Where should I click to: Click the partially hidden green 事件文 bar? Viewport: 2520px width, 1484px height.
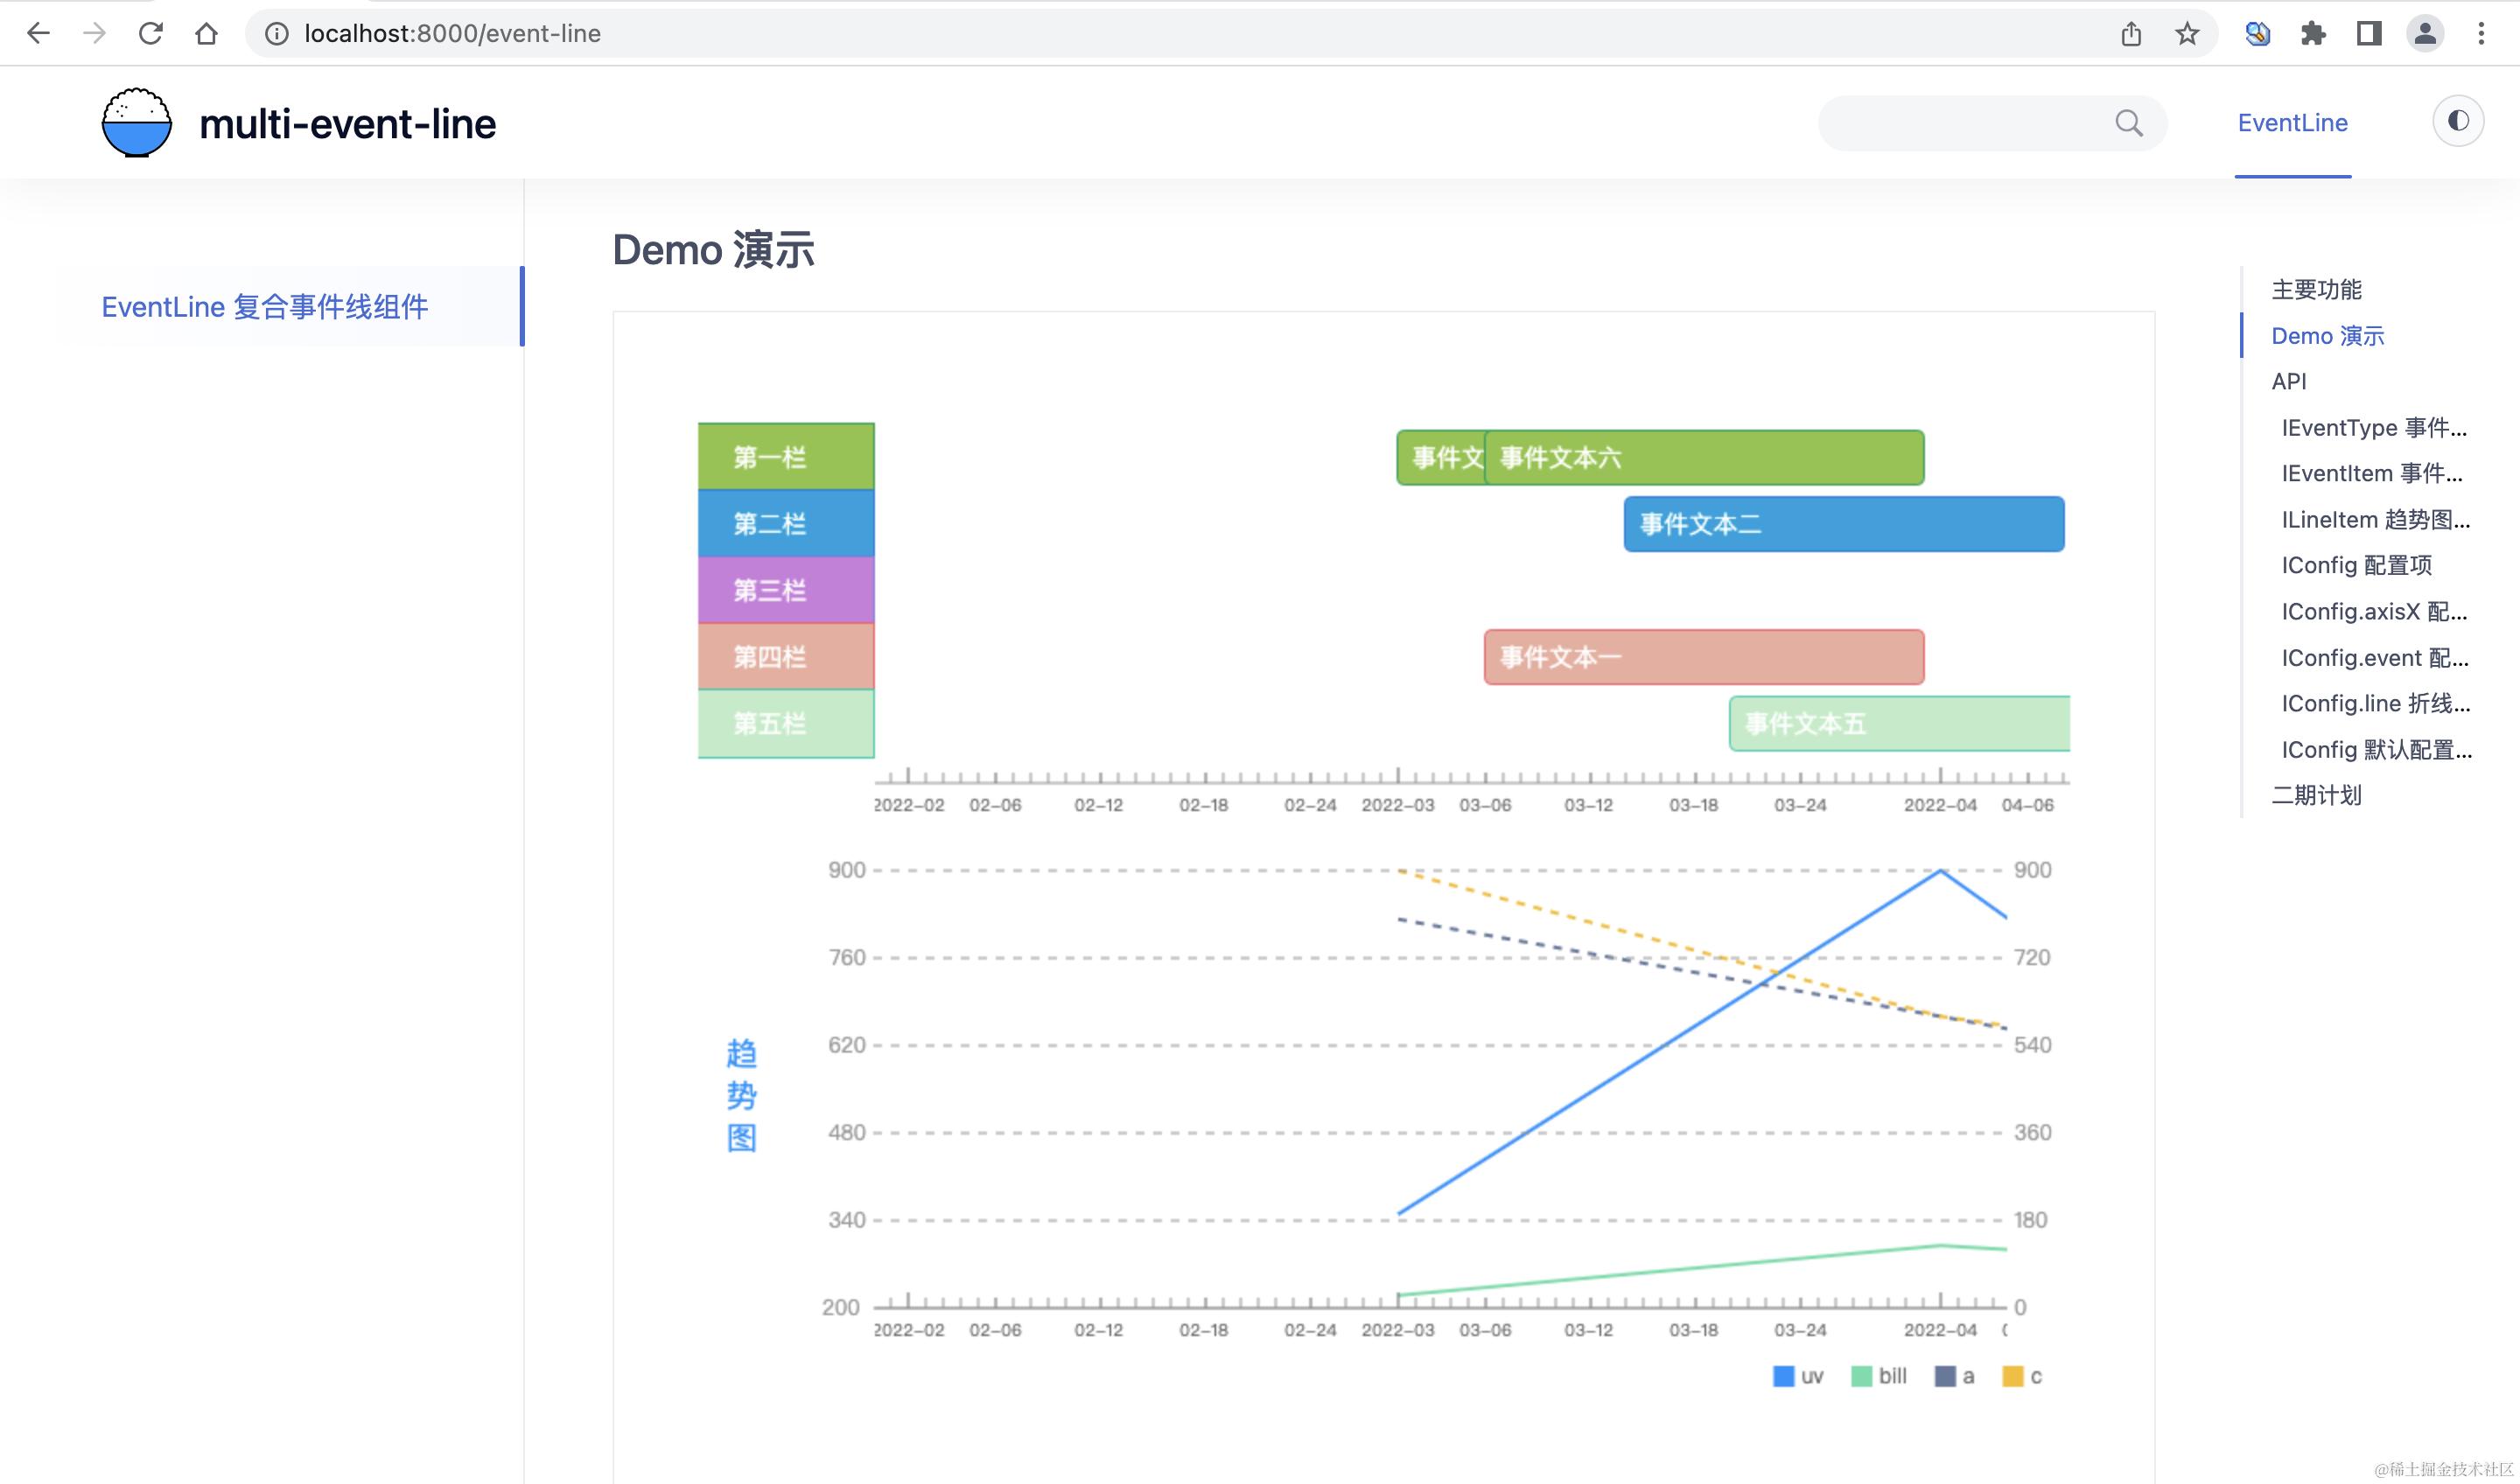[x=1440, y=457]
